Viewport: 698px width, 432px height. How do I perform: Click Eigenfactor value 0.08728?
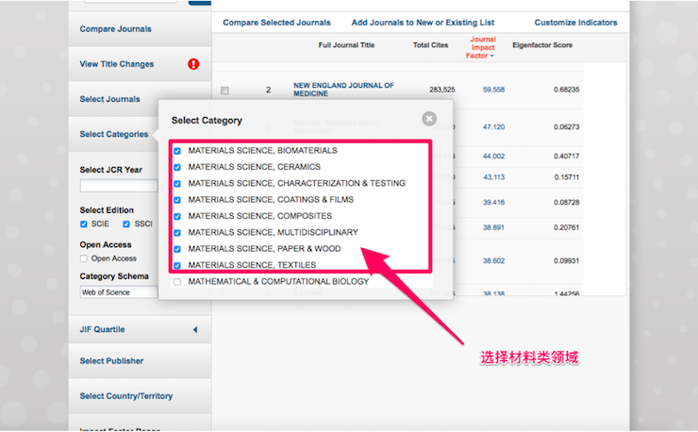pyautogui.click(x=566, y=202)
